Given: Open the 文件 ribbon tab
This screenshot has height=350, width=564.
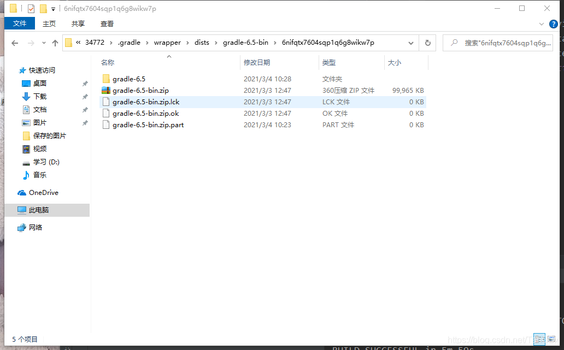Looking at the screenshot, I should click(x=20, y=23).
